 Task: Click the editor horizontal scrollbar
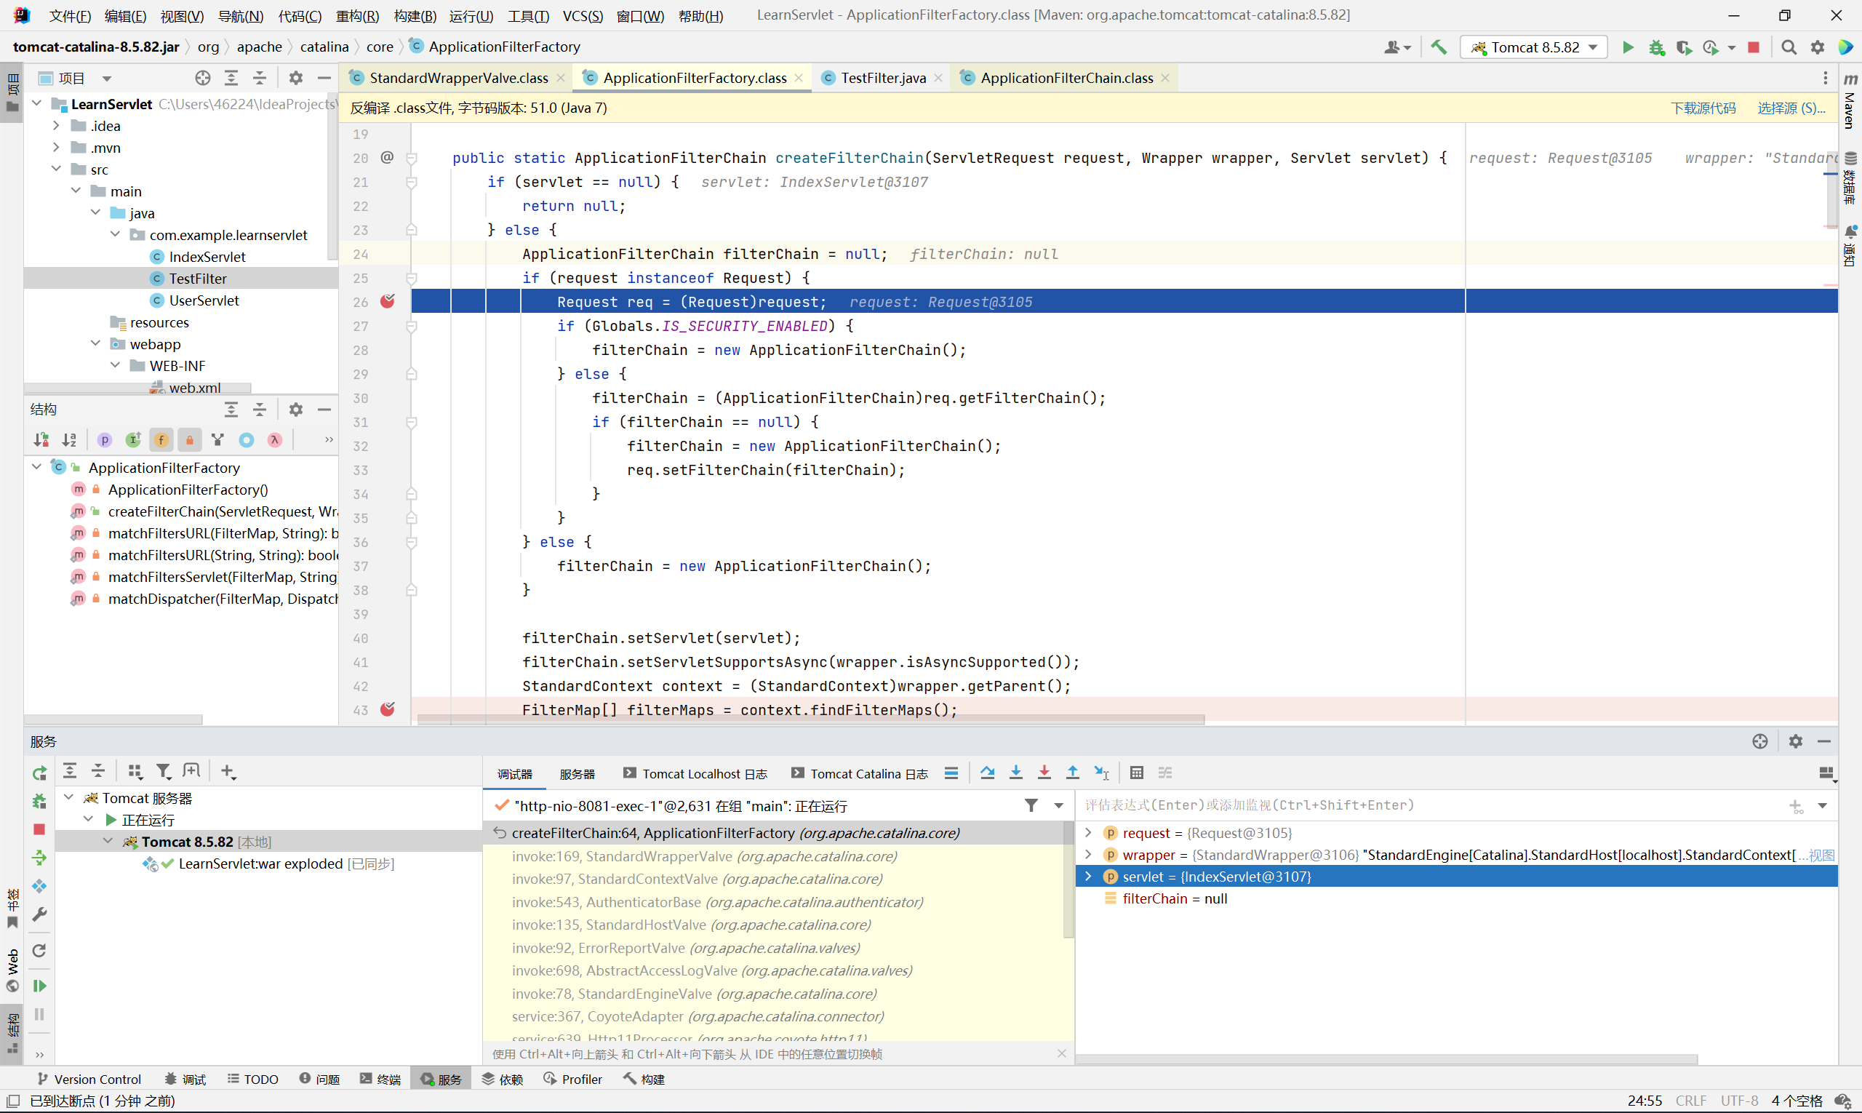tap(810, 719)
